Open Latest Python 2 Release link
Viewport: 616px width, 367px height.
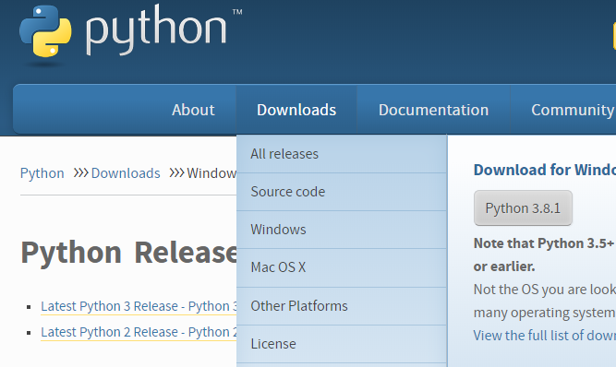point(139,332)
